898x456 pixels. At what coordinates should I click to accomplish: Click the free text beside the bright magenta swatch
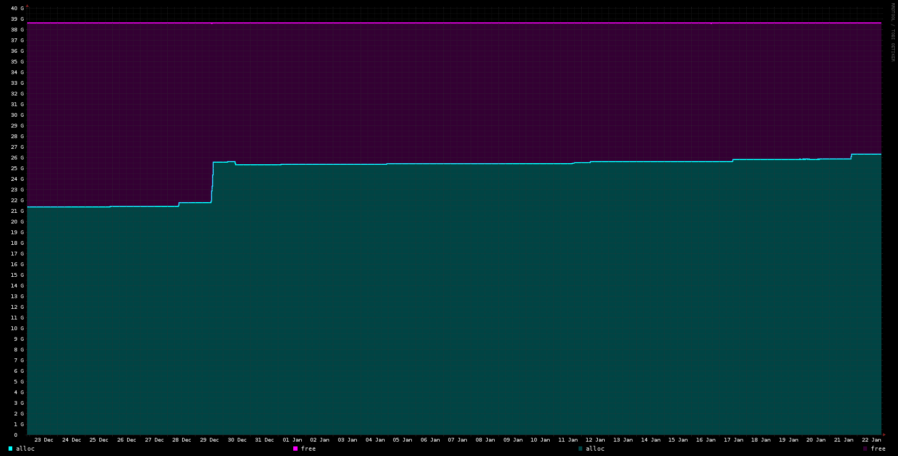(x=308, y=449)
